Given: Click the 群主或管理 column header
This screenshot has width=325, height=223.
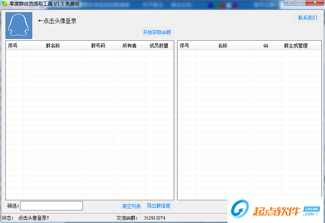Looking at the screenshot, I should click(x=301, y=46).
